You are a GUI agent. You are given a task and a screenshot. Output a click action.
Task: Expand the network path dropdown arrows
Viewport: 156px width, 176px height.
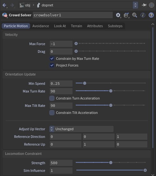(x=135, y=5)
